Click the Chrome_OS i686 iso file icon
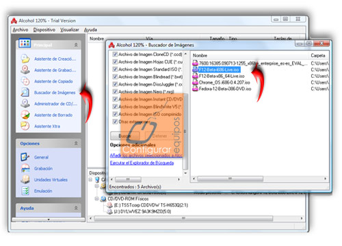 195,82
